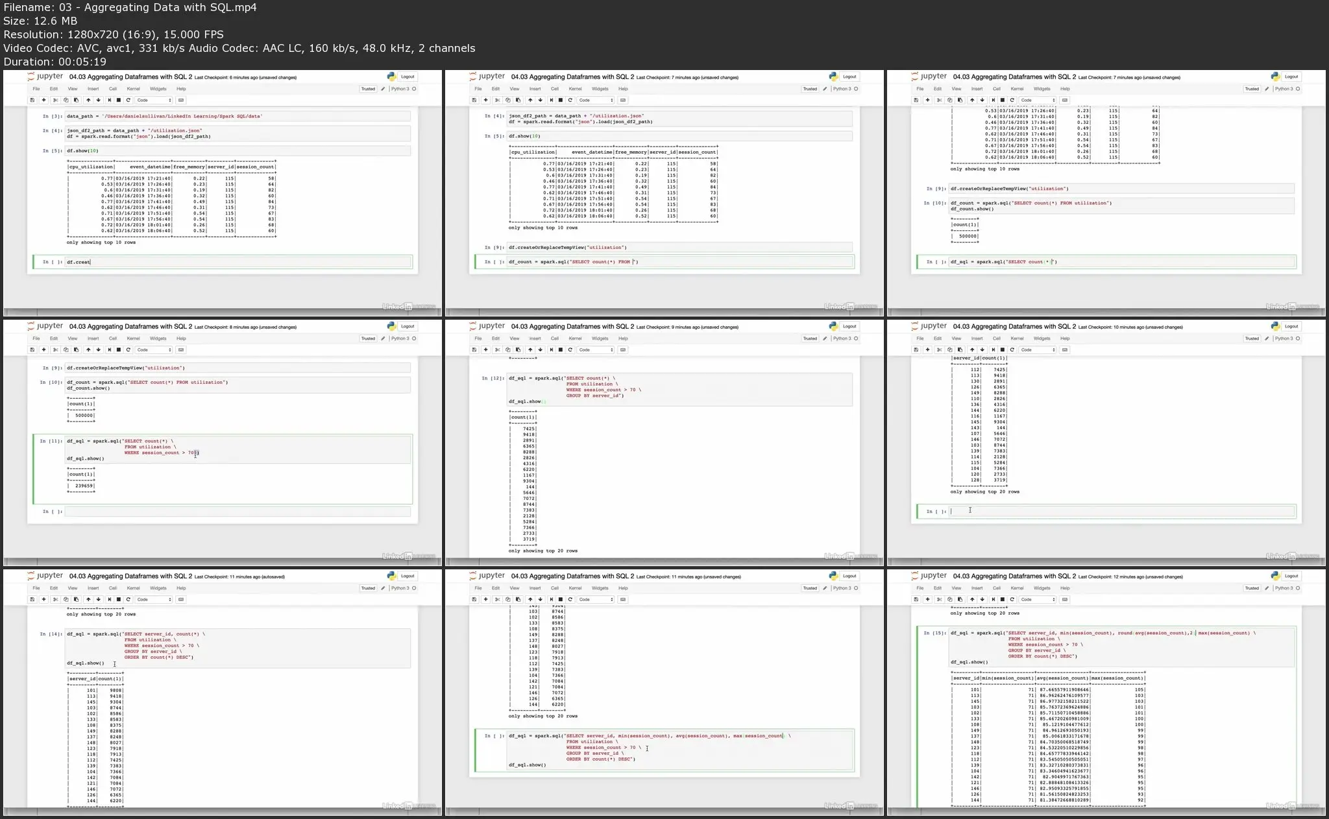The image size is (1329, 819).
Task: Run the cell in 8-minutes-ago checkpoint notebook
Action: point(109,350)
